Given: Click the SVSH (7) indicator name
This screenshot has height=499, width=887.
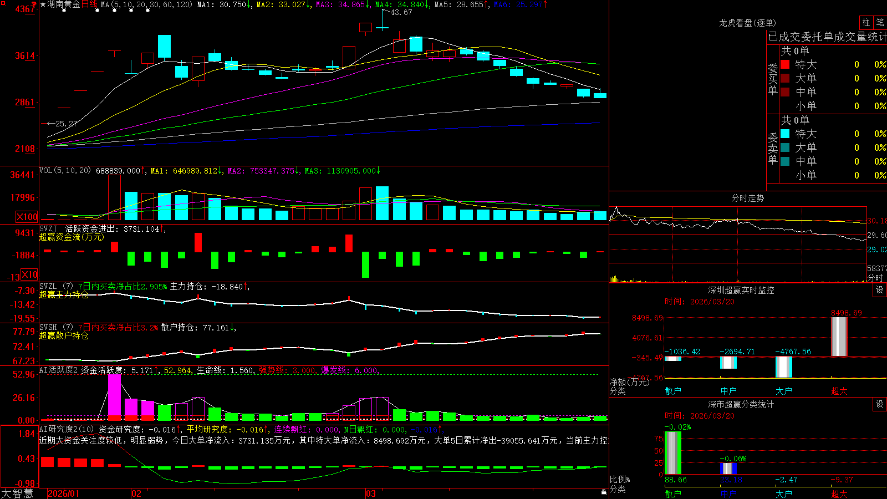Looking at the screenshot, I should 57,328.
